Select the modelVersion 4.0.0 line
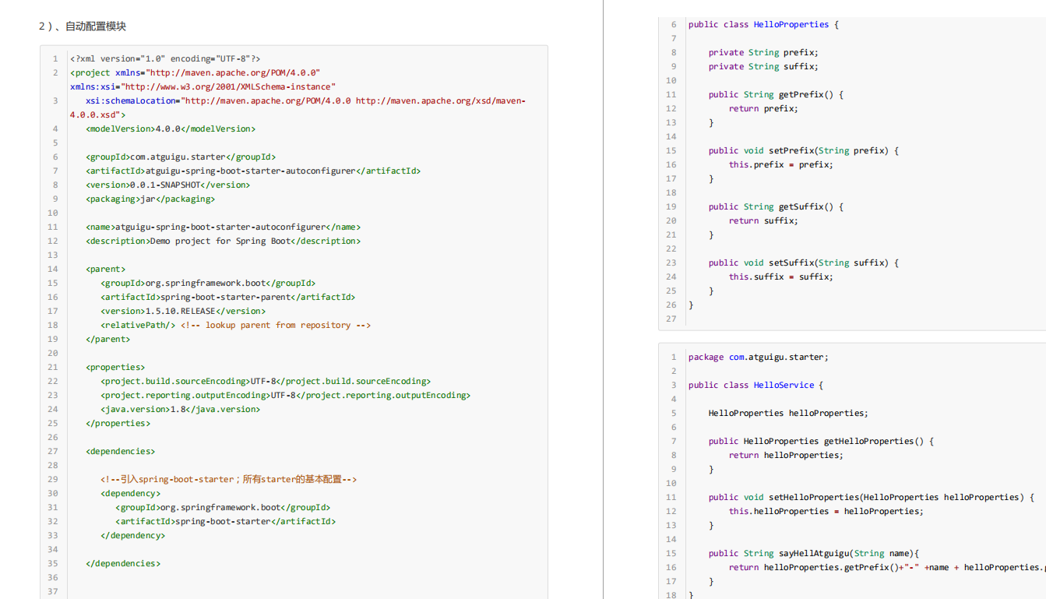The width and height of the screenshot is (1046, 599). point(171,129)
